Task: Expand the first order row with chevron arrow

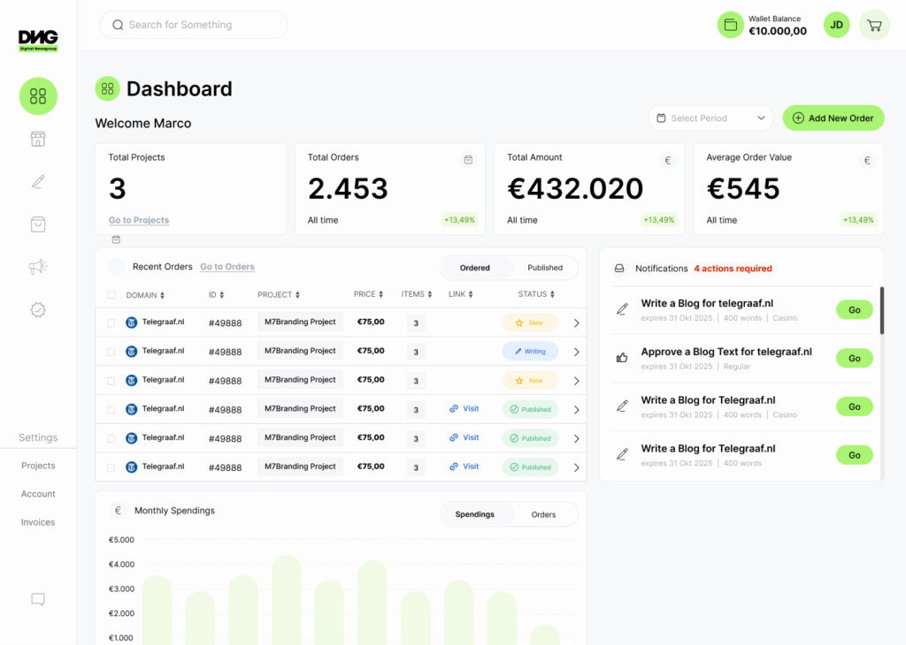Action: tap(576, 323)
